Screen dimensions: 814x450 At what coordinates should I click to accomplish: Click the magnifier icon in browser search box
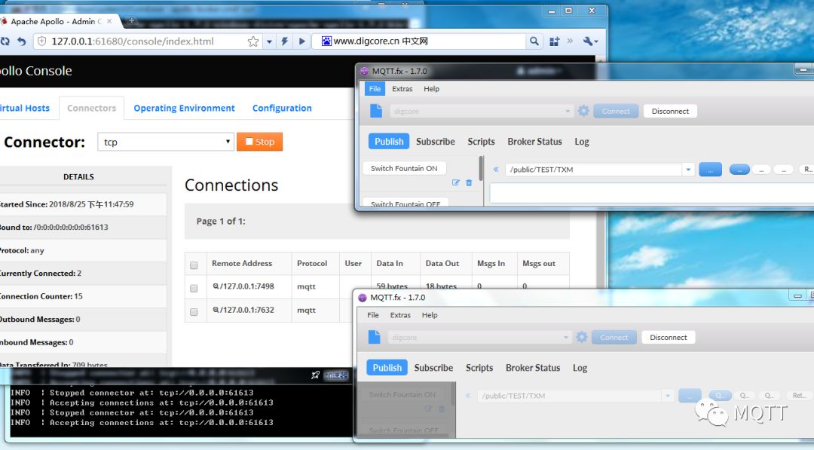click(534, 41)
